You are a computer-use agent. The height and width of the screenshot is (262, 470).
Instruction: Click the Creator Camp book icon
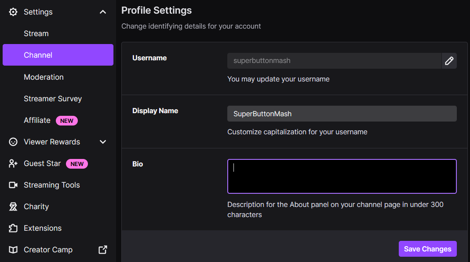point(13,250)
